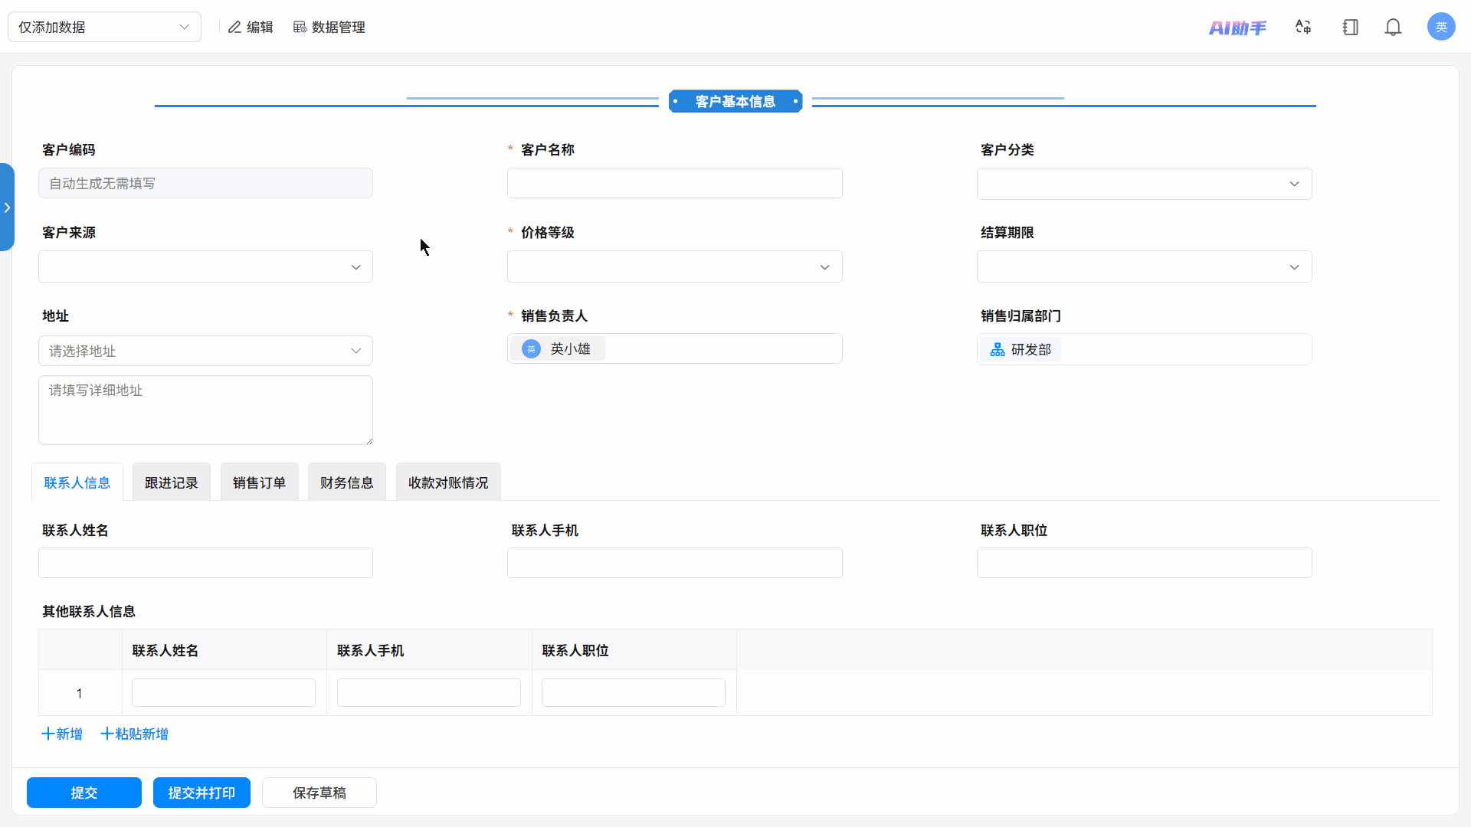Open the 仅添加数据 dropdown
This screenshot has height=827, width=1471.
pyautogui.click(x=104, y=28)
